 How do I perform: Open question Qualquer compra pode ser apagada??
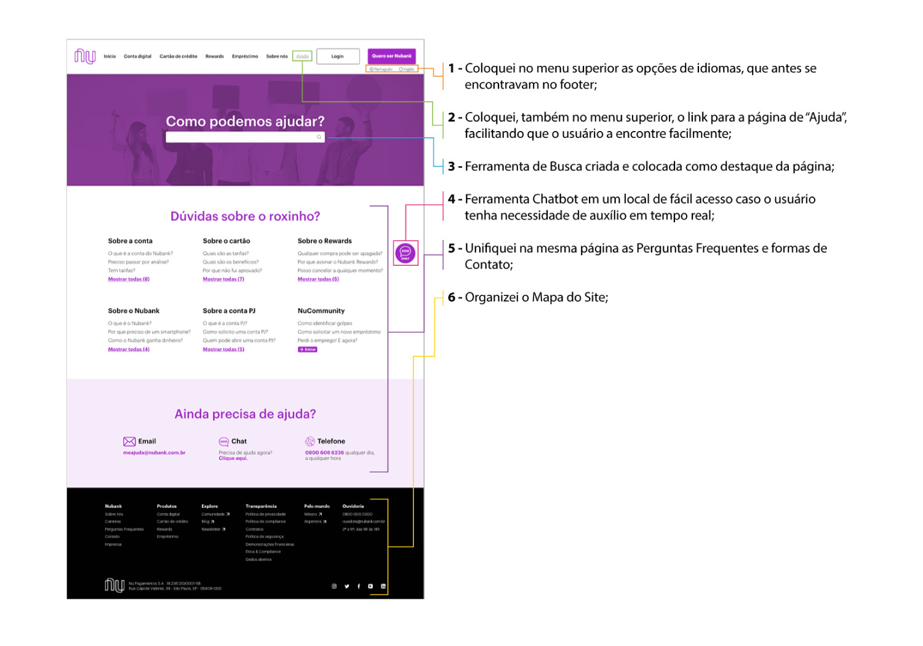(340, 253)
